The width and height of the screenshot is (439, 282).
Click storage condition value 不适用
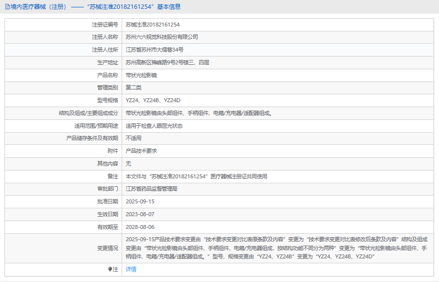[x=133, y=138]
